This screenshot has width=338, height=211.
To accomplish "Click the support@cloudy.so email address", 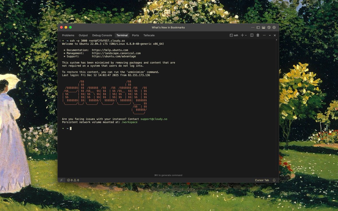I will pos(154,119).
